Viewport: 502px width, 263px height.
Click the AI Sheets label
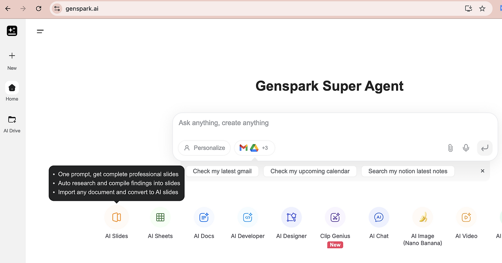coord(160,236)
